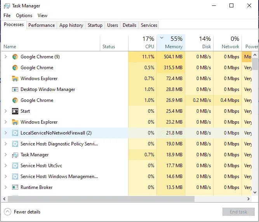
Task: Switch to the Users tab
Action: 113,25
